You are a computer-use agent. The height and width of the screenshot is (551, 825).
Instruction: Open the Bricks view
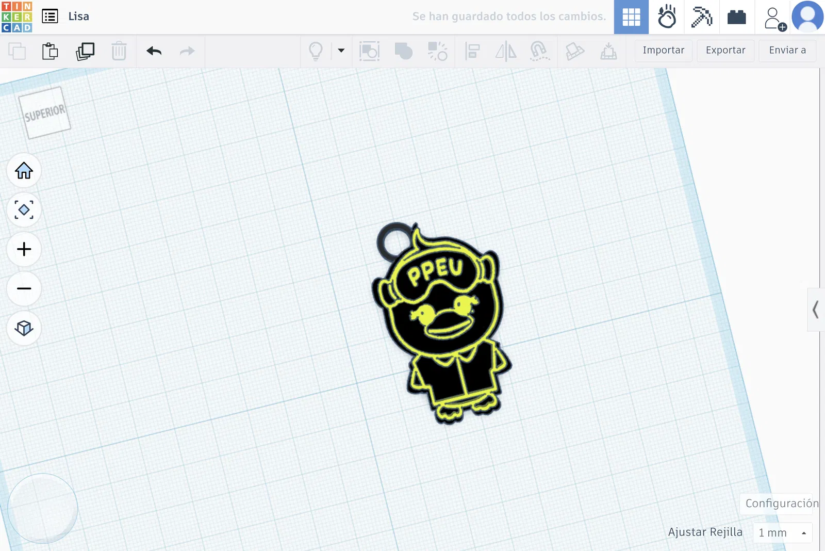click(x=737, y=17)
